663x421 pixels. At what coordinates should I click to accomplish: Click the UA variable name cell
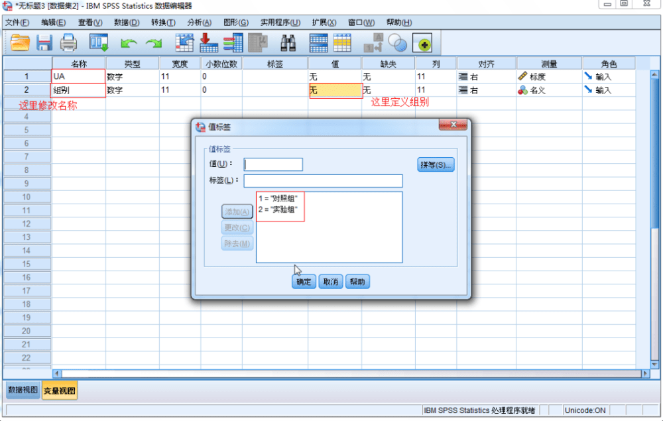pos(79,76)
